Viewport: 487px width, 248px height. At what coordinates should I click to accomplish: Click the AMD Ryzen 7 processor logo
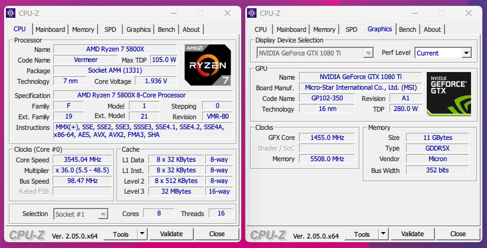(208, 65)
